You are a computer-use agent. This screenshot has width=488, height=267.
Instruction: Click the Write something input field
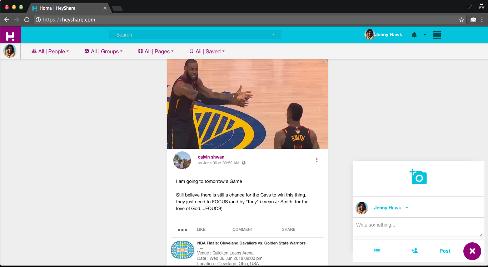pos(418,225)
